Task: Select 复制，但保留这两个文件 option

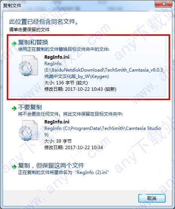Action: point(51,166)
